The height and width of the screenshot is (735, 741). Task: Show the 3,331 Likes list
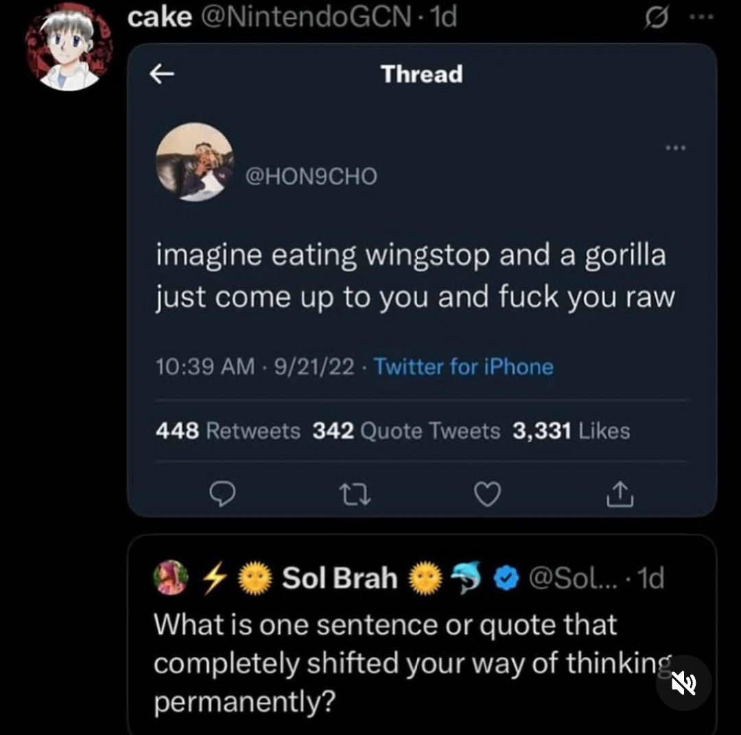pos(571,431)
